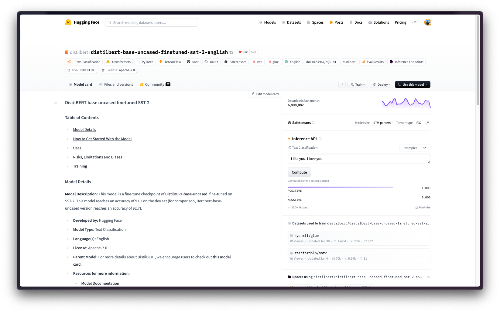This screenshot has height=312, width=500.
Task: Copy model name with copy icon
Action: click(231, 52)
